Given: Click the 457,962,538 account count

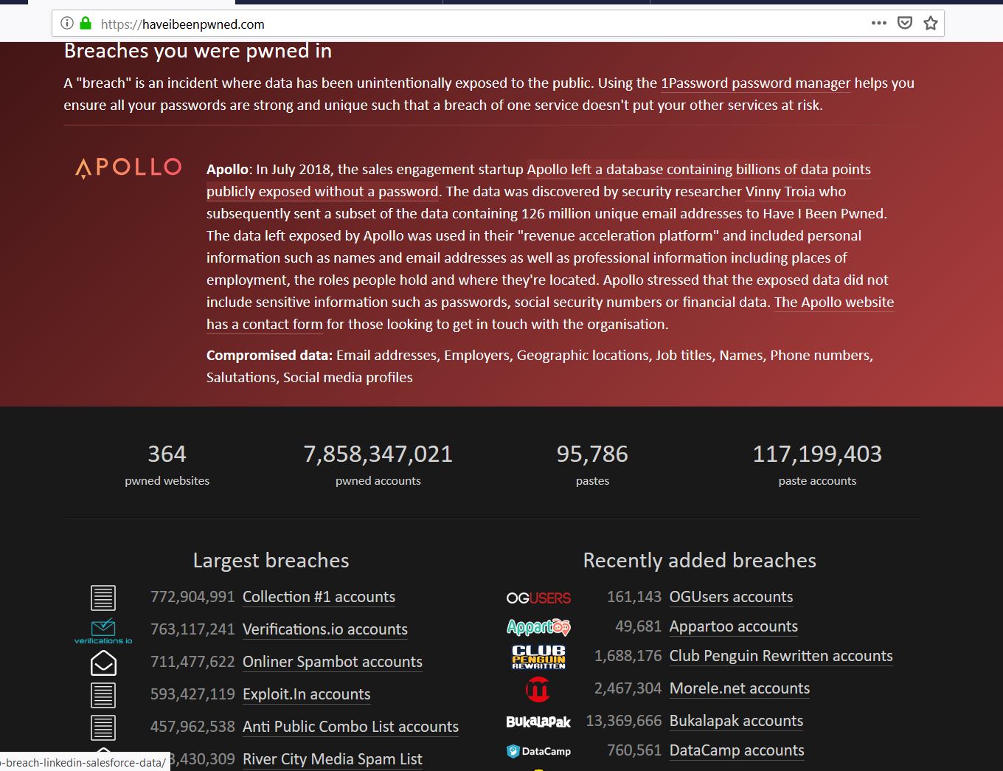Looking at the screenshot, I should coord(192,727).
